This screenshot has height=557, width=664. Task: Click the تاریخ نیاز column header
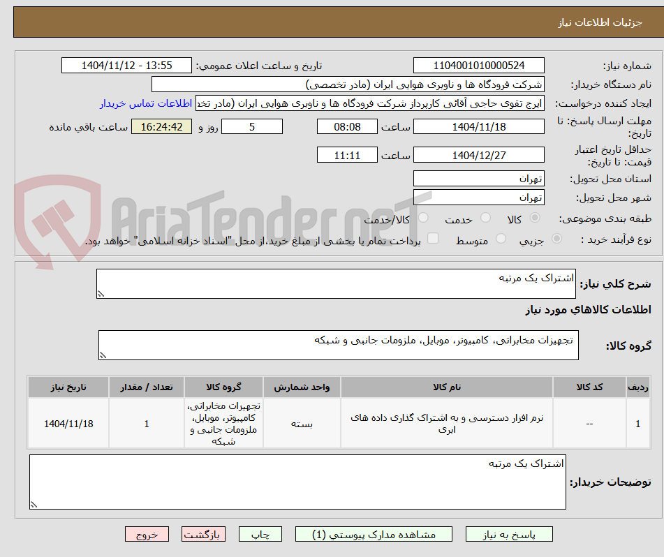(x=68, y=387)
